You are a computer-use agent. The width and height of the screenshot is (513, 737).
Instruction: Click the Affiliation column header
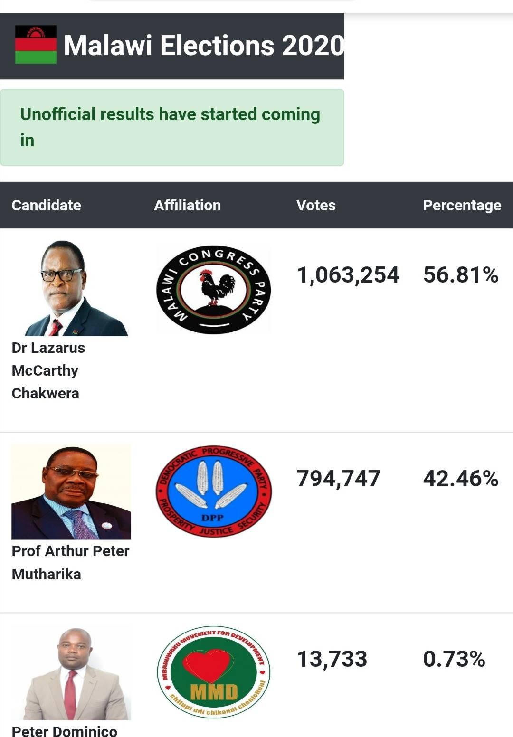coord(187,205)
